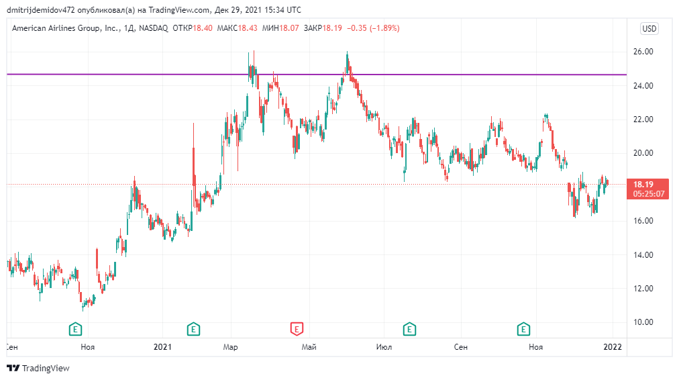Click the American Airlines Group, Inc. title
This screenshot has width=679, height=380.
65,28
